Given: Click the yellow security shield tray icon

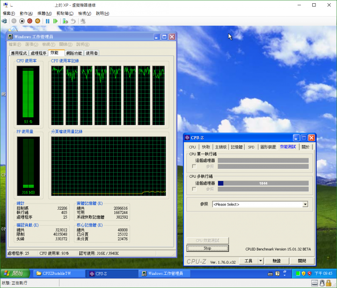Looking at the screenshot, I should tap(303, 273).
